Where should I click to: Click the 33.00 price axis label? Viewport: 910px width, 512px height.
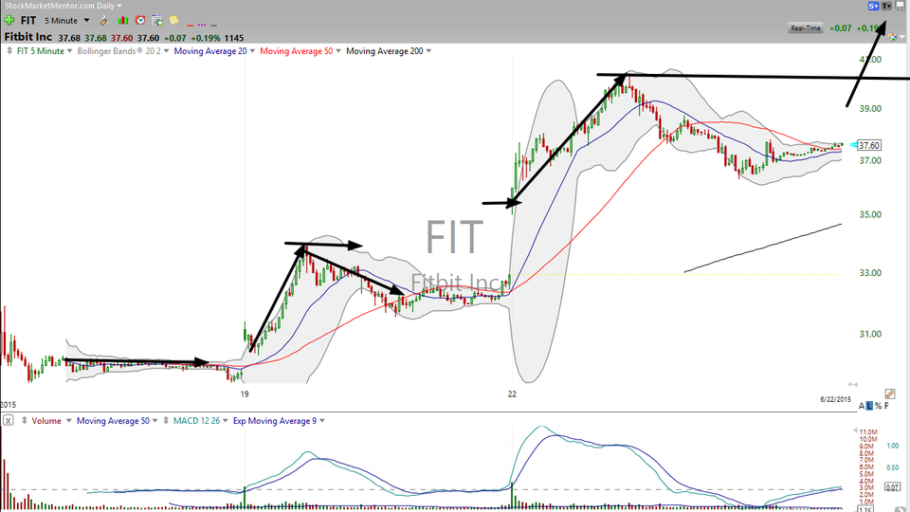click(x=870, y=273)
